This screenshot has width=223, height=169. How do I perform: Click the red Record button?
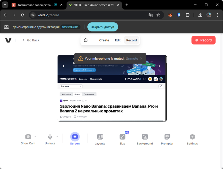click(x=203, y=40)
